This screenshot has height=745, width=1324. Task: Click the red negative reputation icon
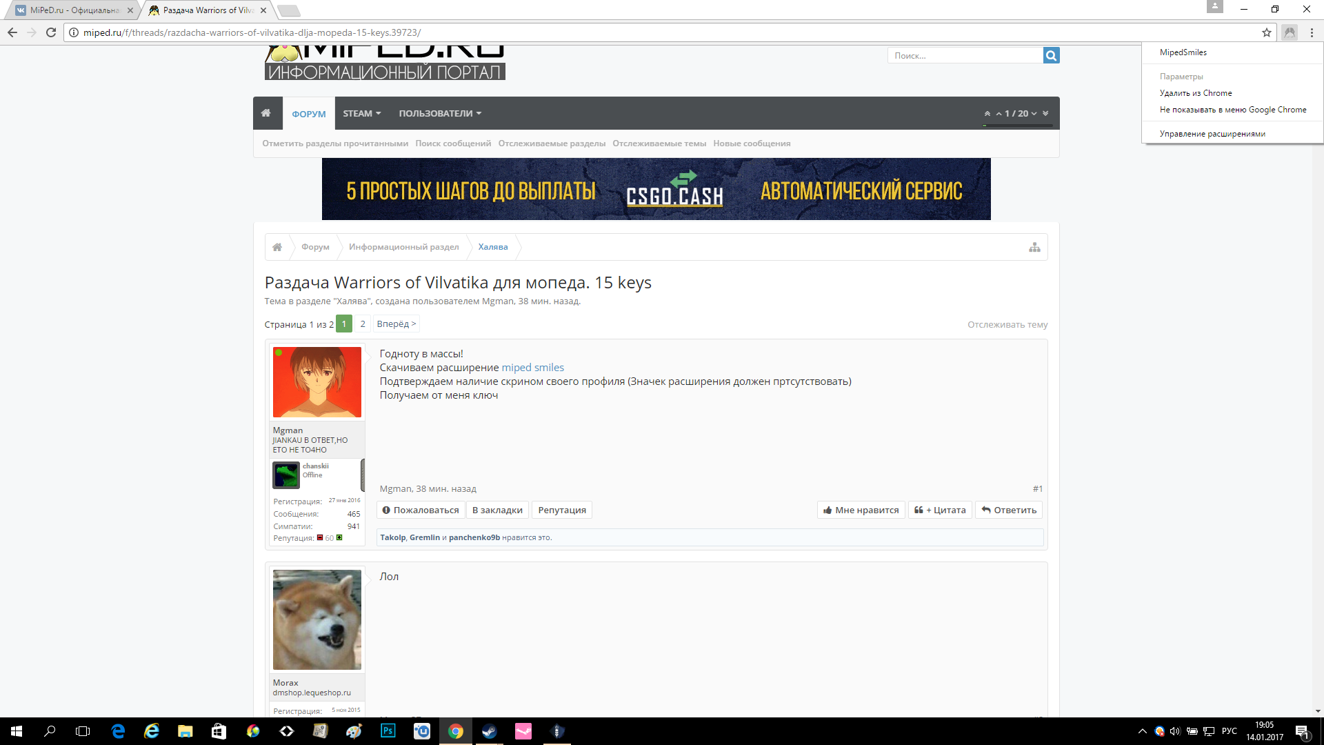pyautogui.click(x=320, y=538)
